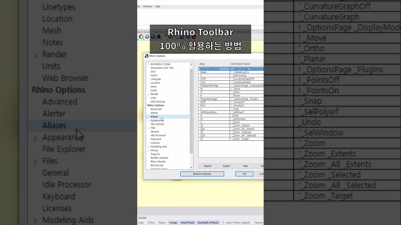This screenshot has height=225, width=401.
Task: Expand the Files tree node
Action: pos(148,128)
